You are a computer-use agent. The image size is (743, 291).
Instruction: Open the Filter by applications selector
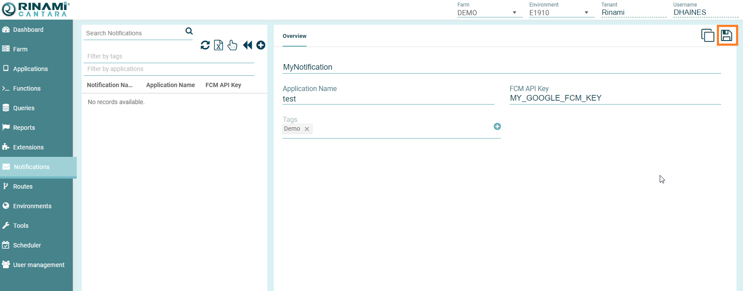tap(168, 69)
